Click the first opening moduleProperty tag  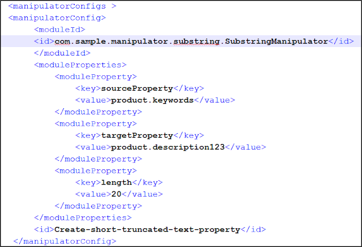point(96,76)
